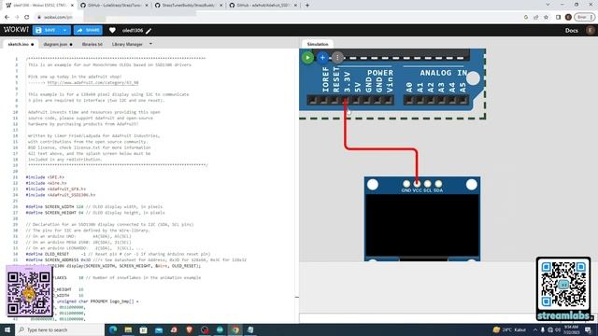Screen dimensions: 598x336
Task: Open the weather widget in the taskbar
Action: [x=509, y=329]
